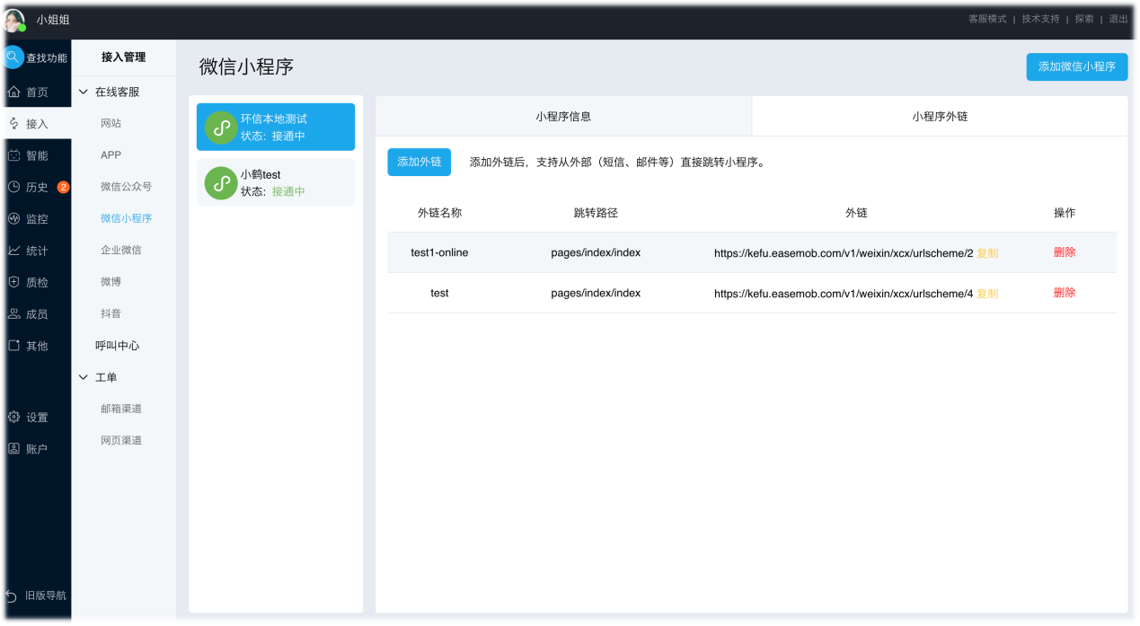Click the 添加微信小程序 button

click(x=1077, y=66)
